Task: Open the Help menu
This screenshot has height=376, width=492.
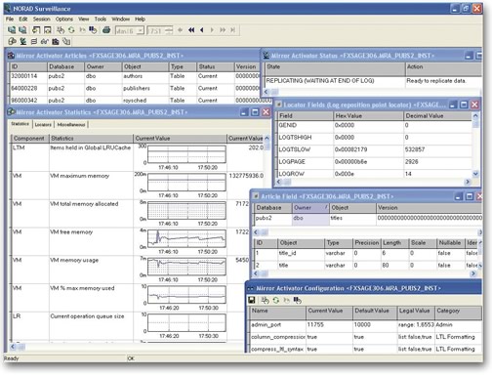Action: [140, 19]
